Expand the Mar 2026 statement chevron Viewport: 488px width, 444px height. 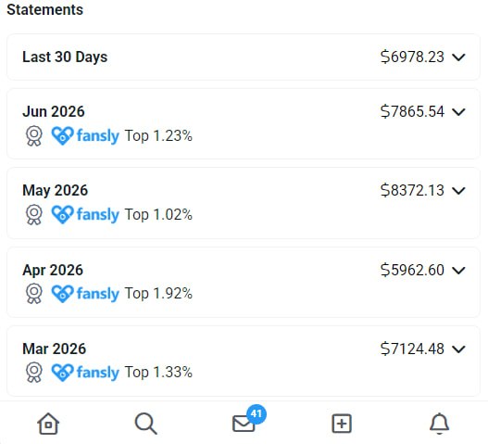coord(458,349)
